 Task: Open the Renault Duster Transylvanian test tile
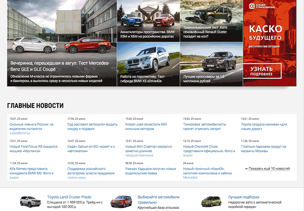point(211,21)
